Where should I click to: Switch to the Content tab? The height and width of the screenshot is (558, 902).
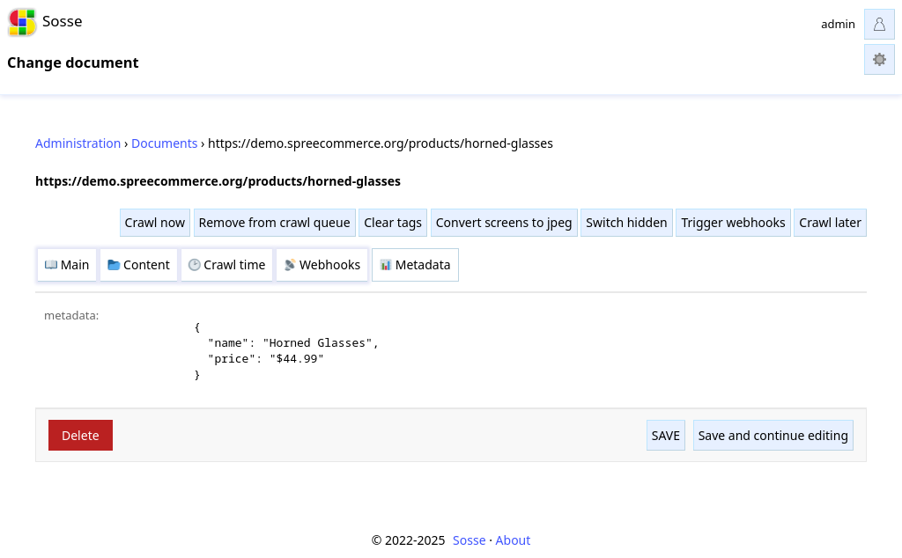pos(138,265)
